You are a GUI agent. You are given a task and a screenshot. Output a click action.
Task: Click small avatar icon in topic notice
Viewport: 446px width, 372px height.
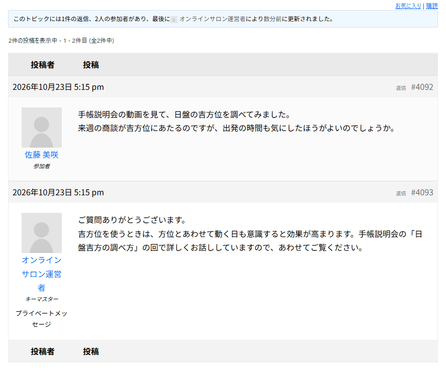pos(173,20)
